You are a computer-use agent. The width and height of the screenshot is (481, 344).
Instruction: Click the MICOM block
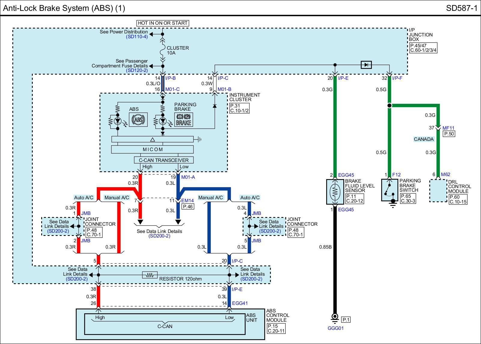coord(152,149)
